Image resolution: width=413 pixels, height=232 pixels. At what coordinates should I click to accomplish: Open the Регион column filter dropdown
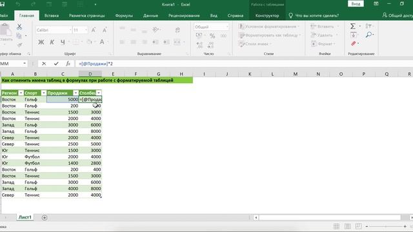pos(21,93)
